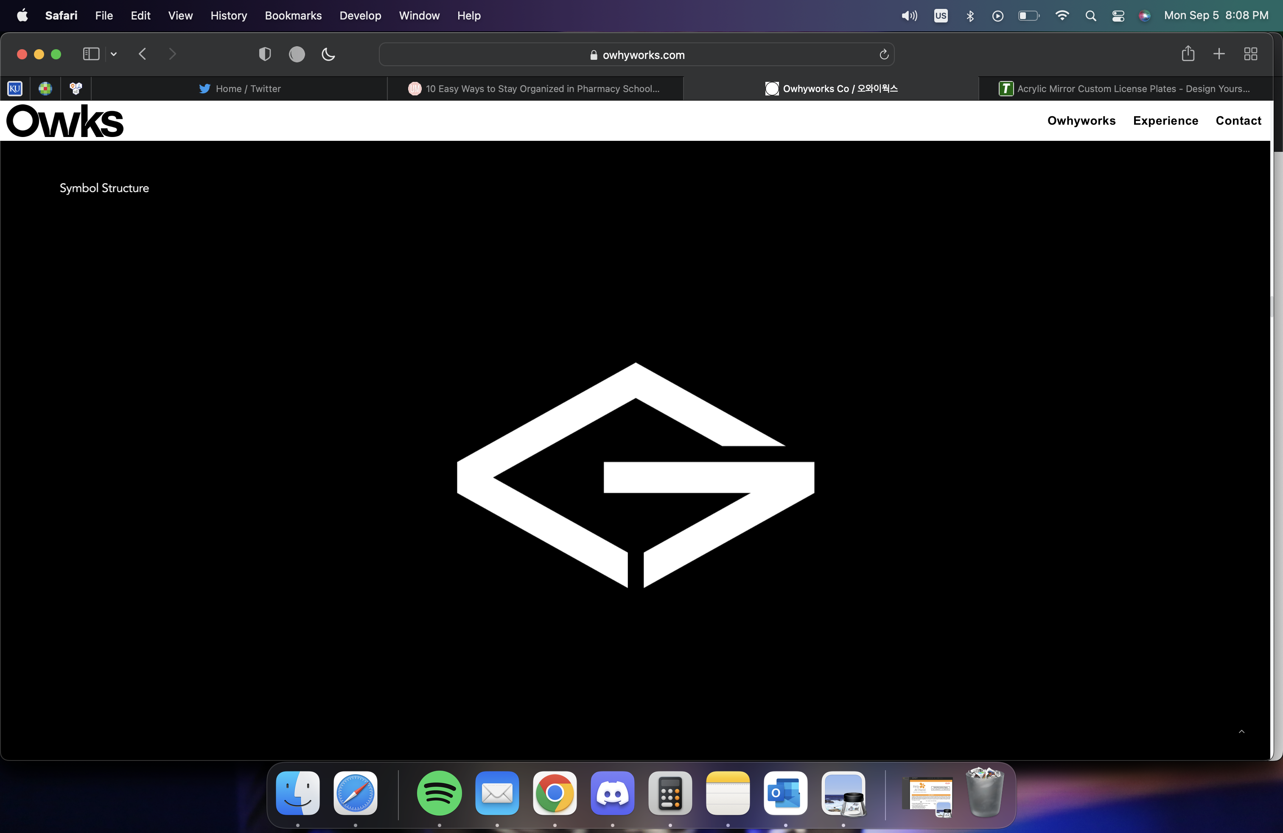
Task: Click the Symbol Structure heading
Action: [x=104, y=188]
